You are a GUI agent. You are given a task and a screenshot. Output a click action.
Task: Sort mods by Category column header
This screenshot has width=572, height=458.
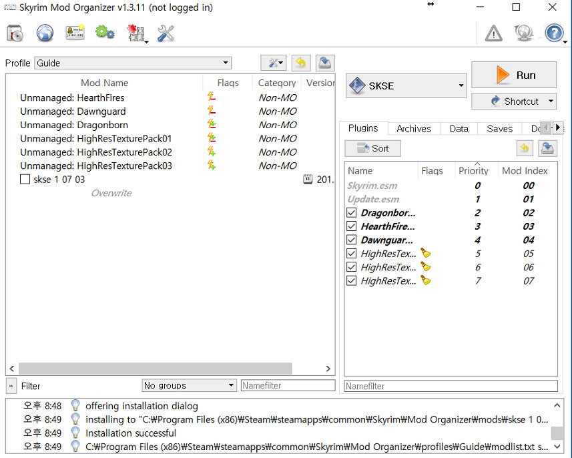tap(277, 83)
